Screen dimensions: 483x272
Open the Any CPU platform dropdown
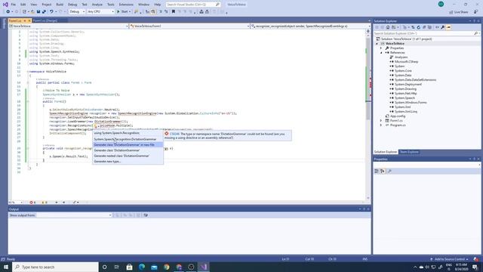coord(100,12)
